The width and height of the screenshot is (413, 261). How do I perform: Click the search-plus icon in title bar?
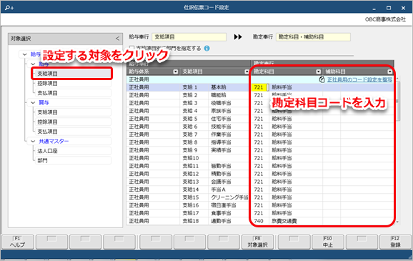pos(9,8)
